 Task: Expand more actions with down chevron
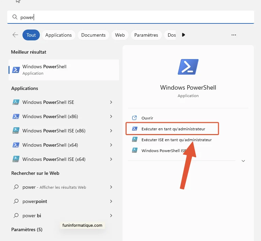click(243, 161)
